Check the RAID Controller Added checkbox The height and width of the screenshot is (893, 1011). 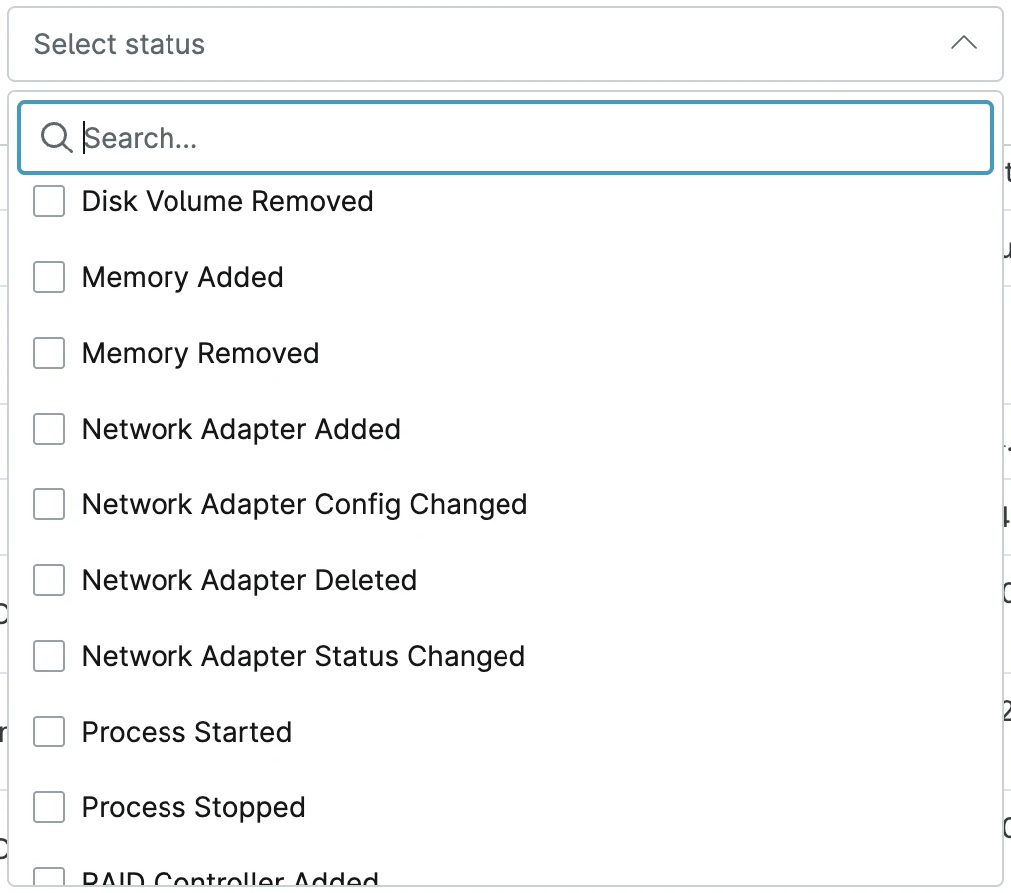tap(49, 877)
